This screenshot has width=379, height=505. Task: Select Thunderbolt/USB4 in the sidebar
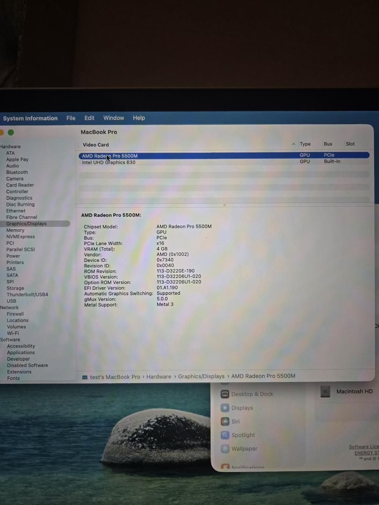click(27, 295)
